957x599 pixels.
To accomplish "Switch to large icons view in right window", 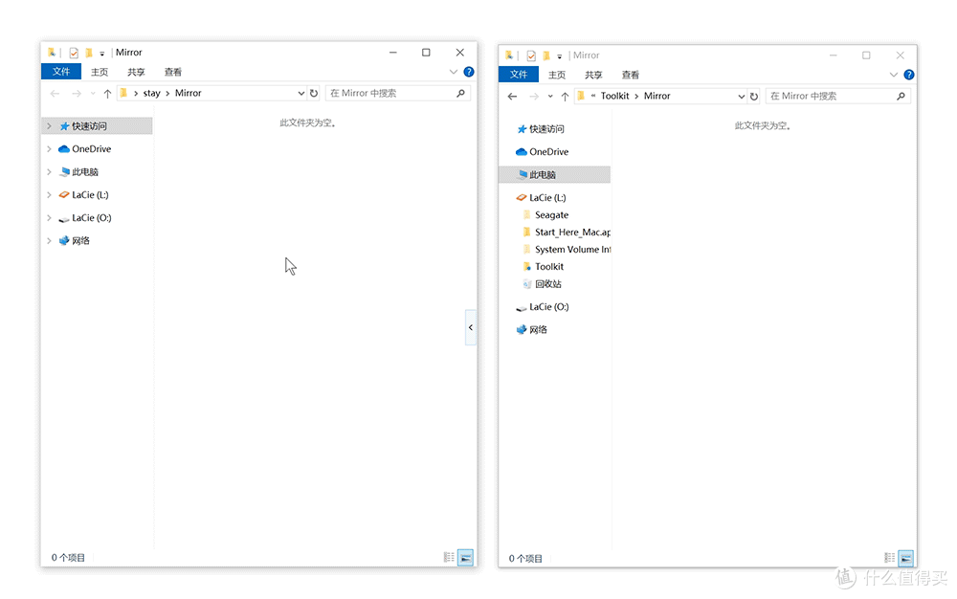I will click(906, 558).
